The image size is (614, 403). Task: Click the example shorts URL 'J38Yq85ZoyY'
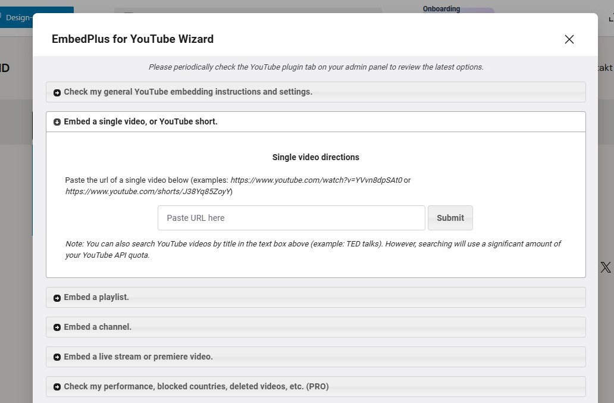[149, 192]
